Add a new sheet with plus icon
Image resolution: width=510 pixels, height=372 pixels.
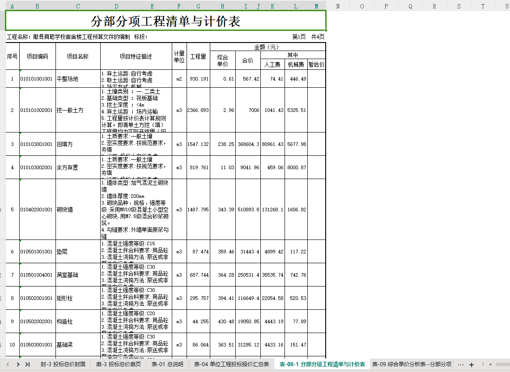pyautogui.click(x=471, y=365)
